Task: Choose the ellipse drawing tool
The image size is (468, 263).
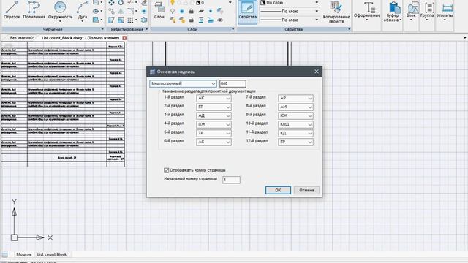Action: pyautogui.click(x=96, y=12)
